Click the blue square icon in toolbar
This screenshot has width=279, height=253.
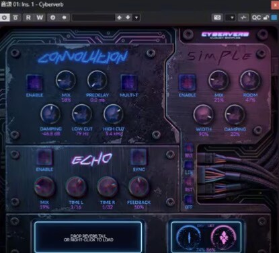(274, 17)
